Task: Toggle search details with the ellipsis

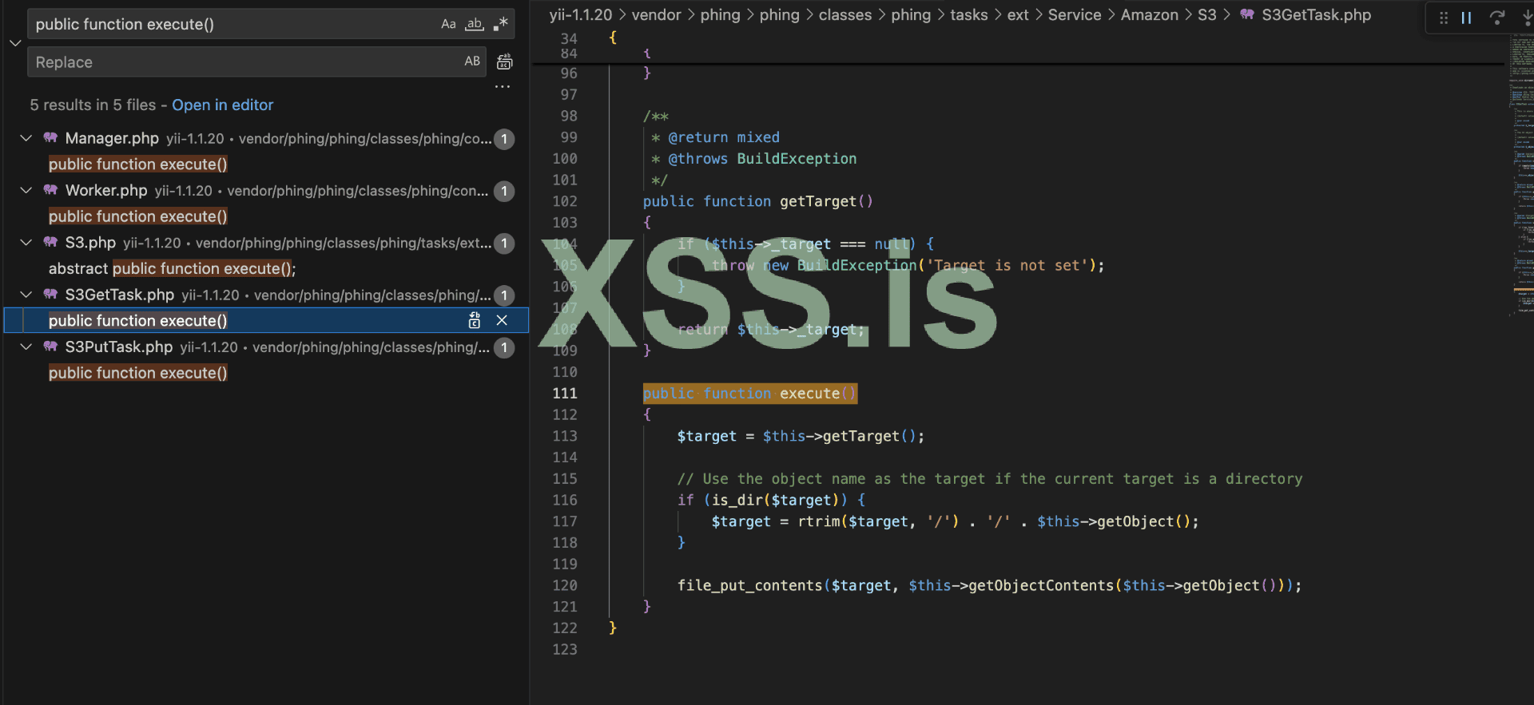Action: coord(503,86)
